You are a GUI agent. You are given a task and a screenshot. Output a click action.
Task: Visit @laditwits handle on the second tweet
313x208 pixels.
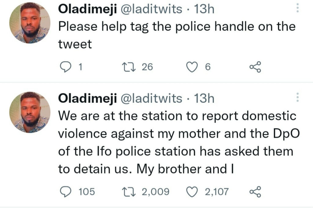[x=152, y=98]
